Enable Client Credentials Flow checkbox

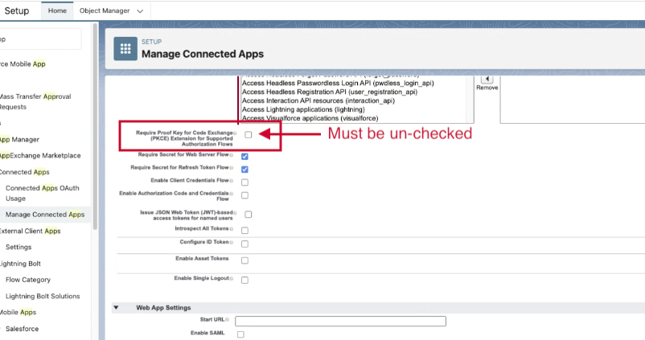[244, 182]
